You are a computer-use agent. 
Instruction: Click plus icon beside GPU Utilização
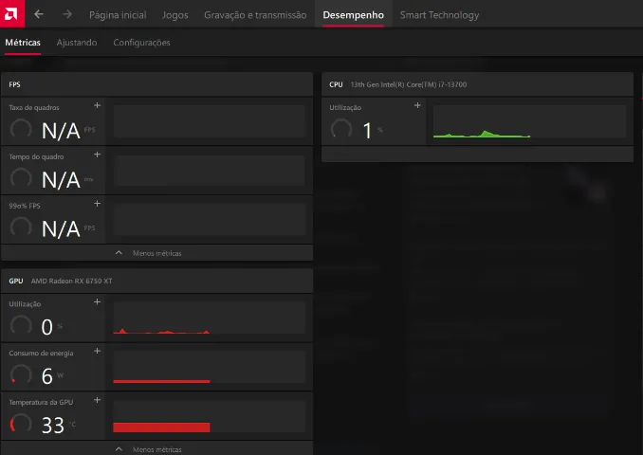pos(97,301)
